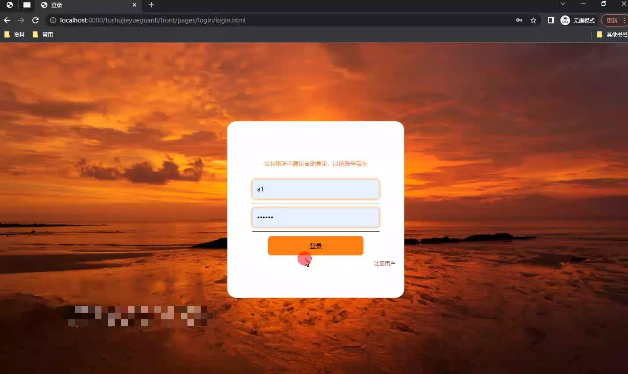Open the 常用 bookmarks folder
This screenshot has height=374, width=628.
(x=42, y=34)
